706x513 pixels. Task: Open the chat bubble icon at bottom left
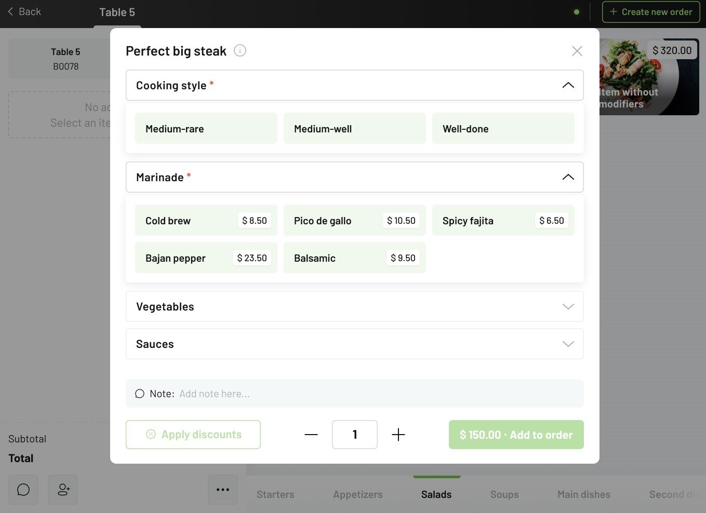pyautogui.click(x=23, y=489)
